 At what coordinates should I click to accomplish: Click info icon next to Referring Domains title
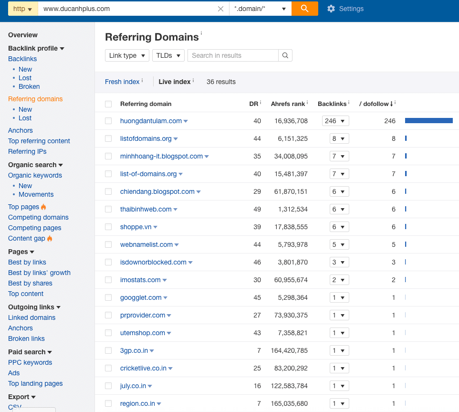(201, 33)
